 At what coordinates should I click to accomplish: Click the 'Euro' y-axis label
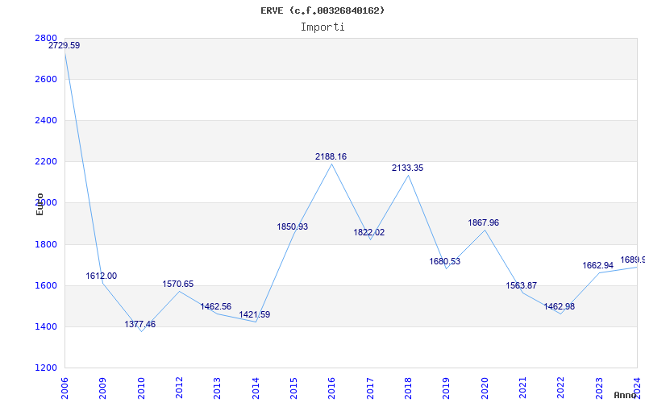tap(40, 205)
